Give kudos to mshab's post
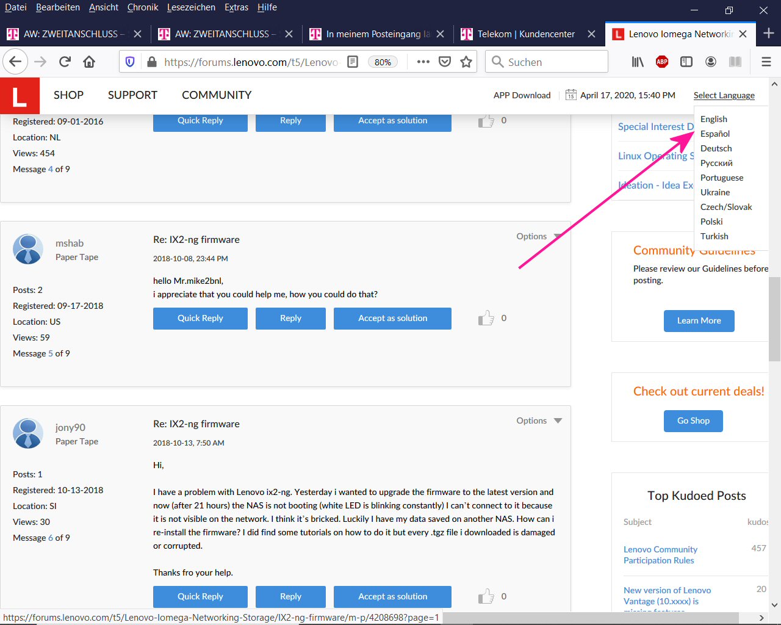 click(x=486, y=318)
